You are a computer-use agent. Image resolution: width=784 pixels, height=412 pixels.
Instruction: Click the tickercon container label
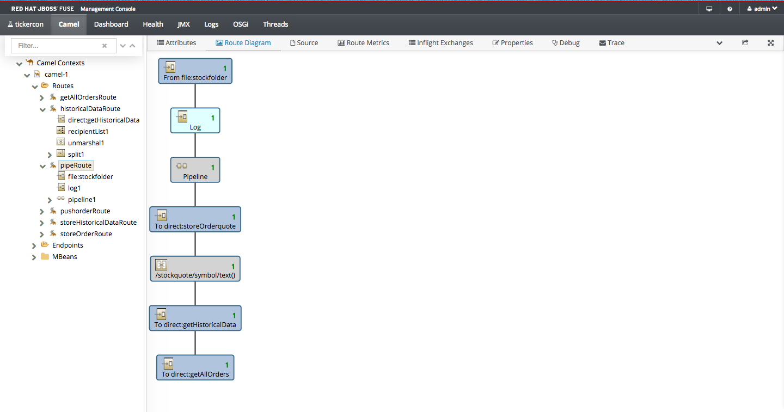pyautogui.click(x=26, y=24)
